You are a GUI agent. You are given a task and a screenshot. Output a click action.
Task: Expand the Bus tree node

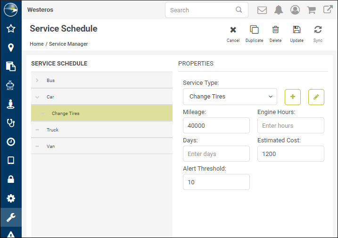tap(37, 81)
